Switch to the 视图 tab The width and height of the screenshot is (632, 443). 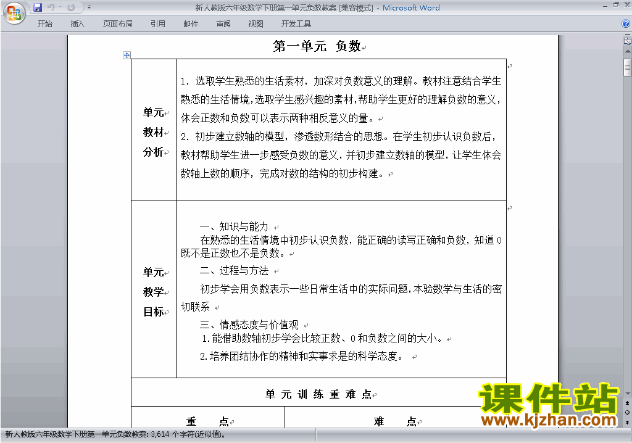tap(256, 24)
